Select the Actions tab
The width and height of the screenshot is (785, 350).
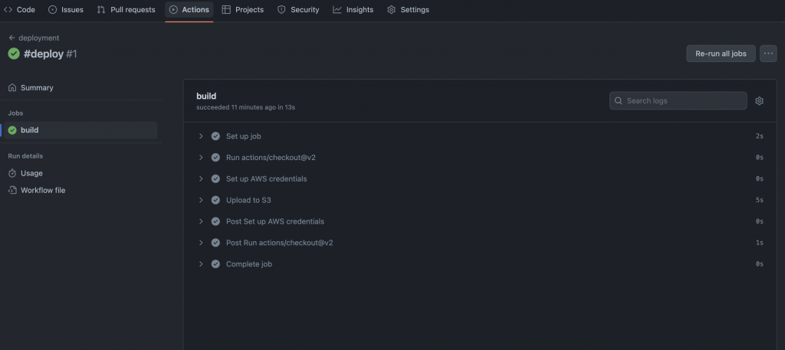(x=189, y=9)
